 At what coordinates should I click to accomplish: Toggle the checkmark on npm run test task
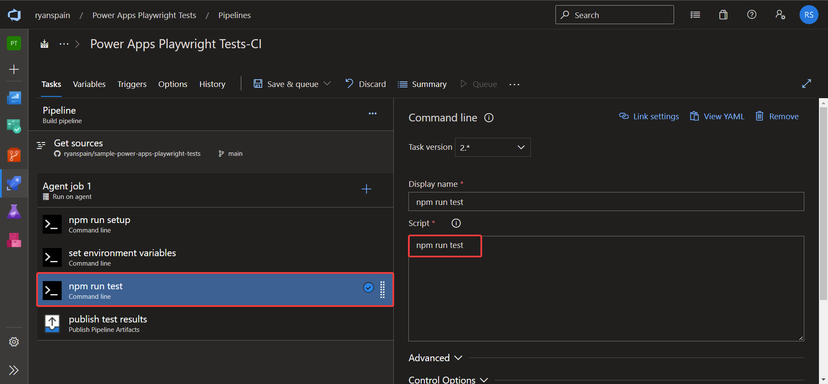coord(368,287)
